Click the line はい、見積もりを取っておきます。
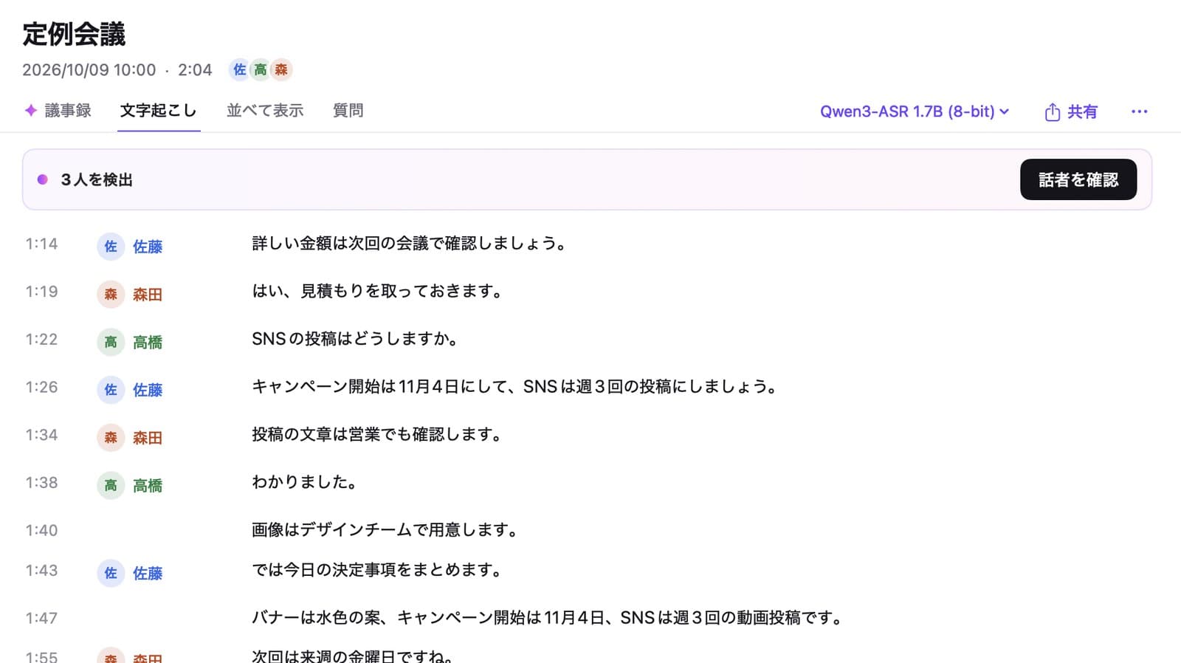 [379, 292]
